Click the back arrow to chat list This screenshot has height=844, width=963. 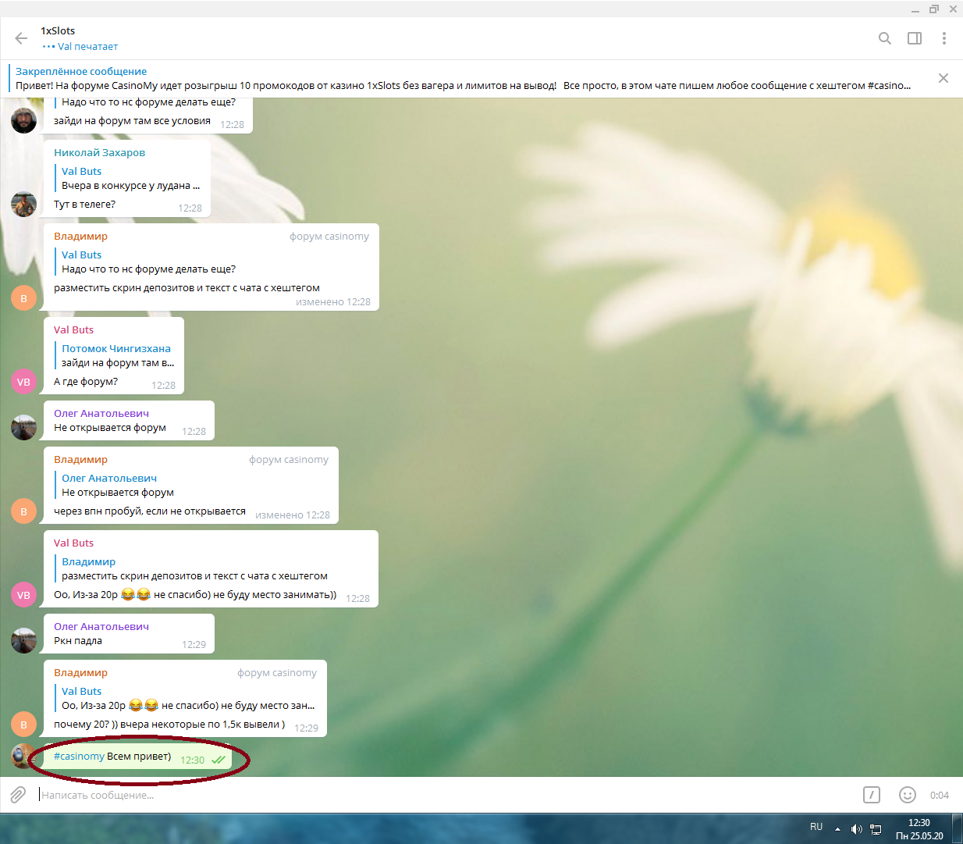tap(21, 38)
